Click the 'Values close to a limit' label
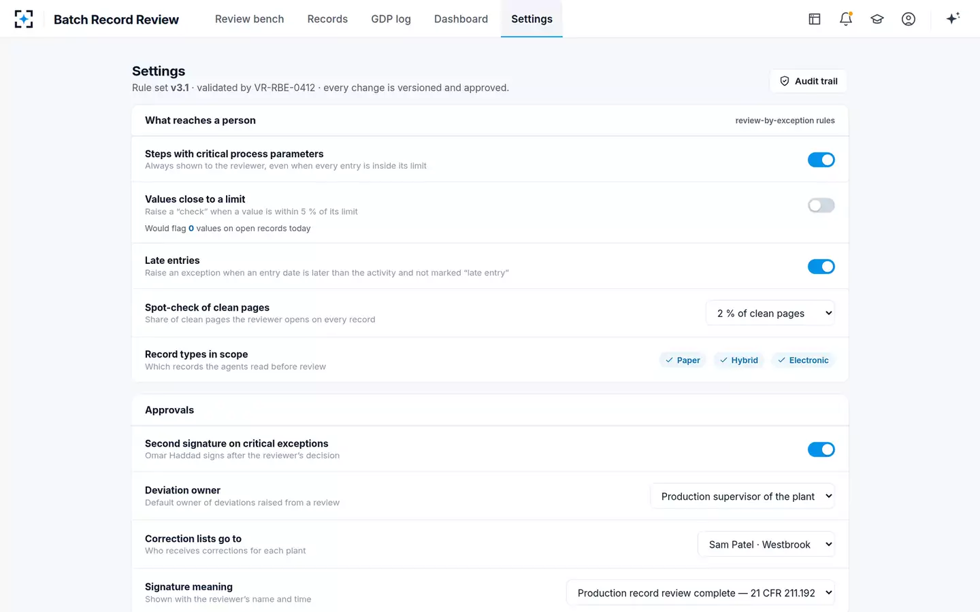This screenshot has width=980, height=612. coord(195,199)
